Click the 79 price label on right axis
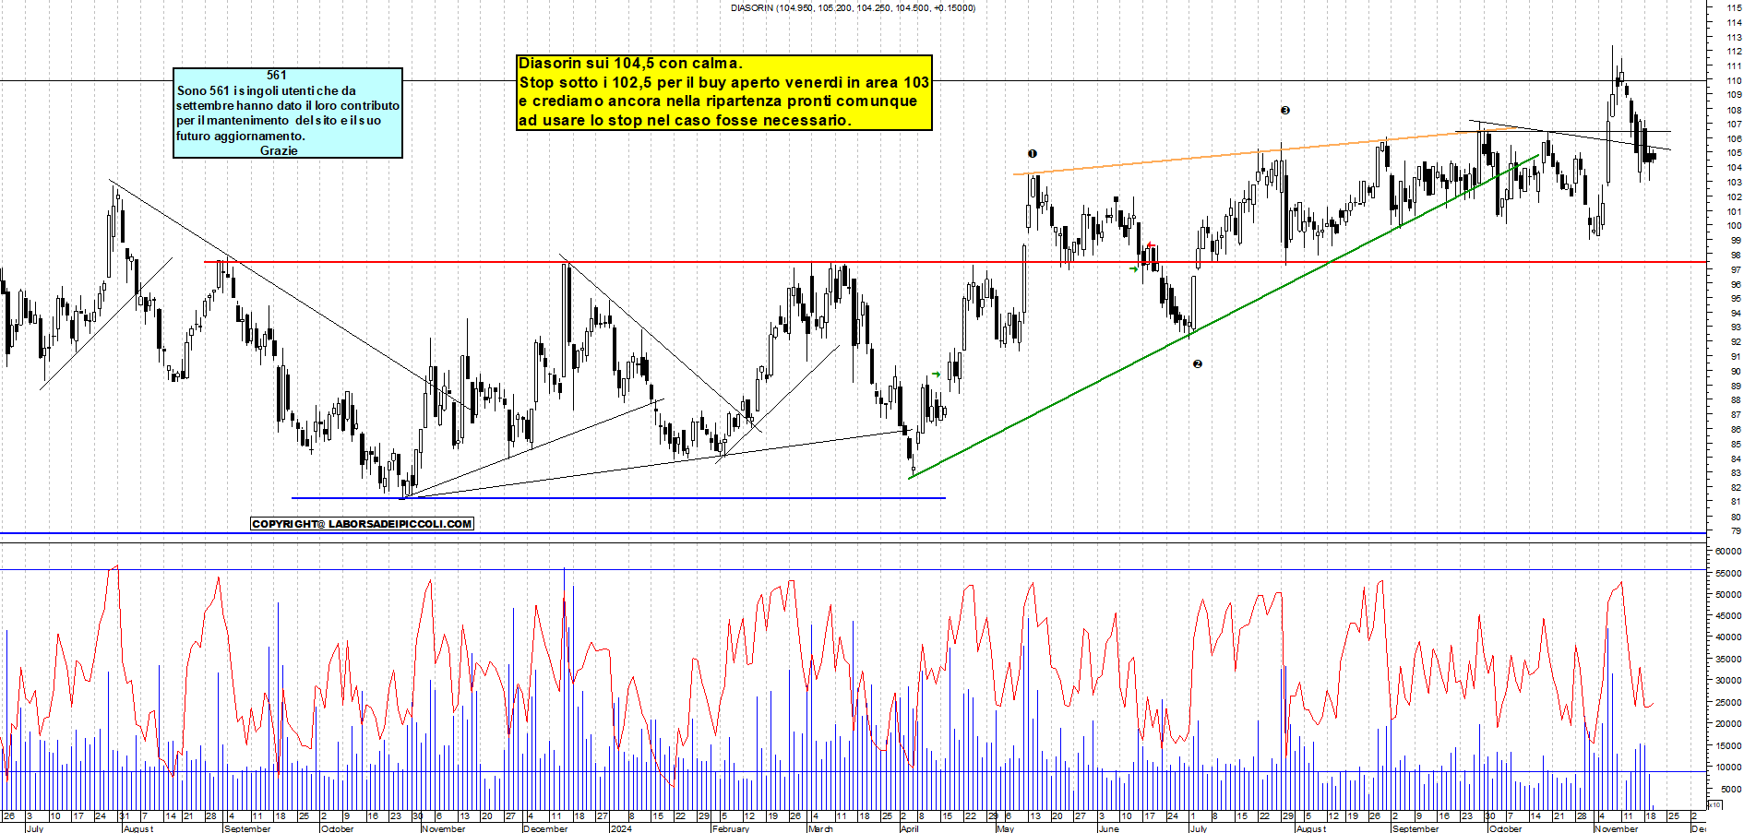 (x=1735, y=531)
